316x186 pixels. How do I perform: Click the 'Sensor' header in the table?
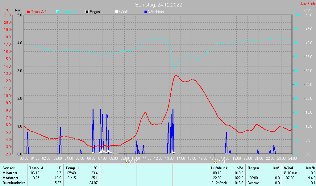pos(8,168)
